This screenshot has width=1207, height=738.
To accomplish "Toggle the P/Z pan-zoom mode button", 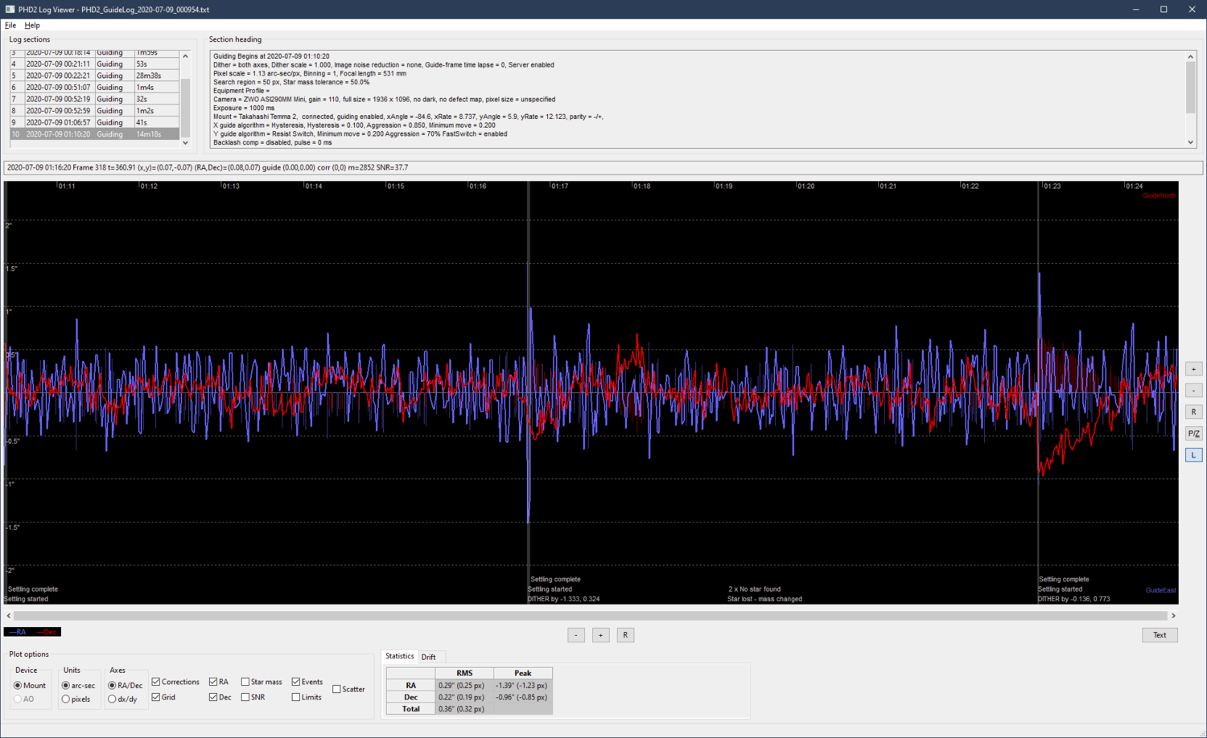I will [x=1193, y=433].
